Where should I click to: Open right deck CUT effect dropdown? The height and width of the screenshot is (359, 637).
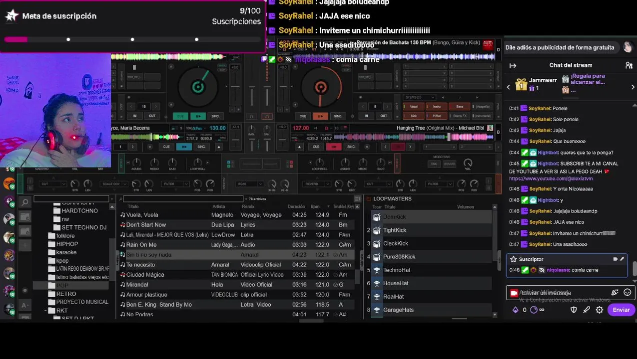pos(378,184)
